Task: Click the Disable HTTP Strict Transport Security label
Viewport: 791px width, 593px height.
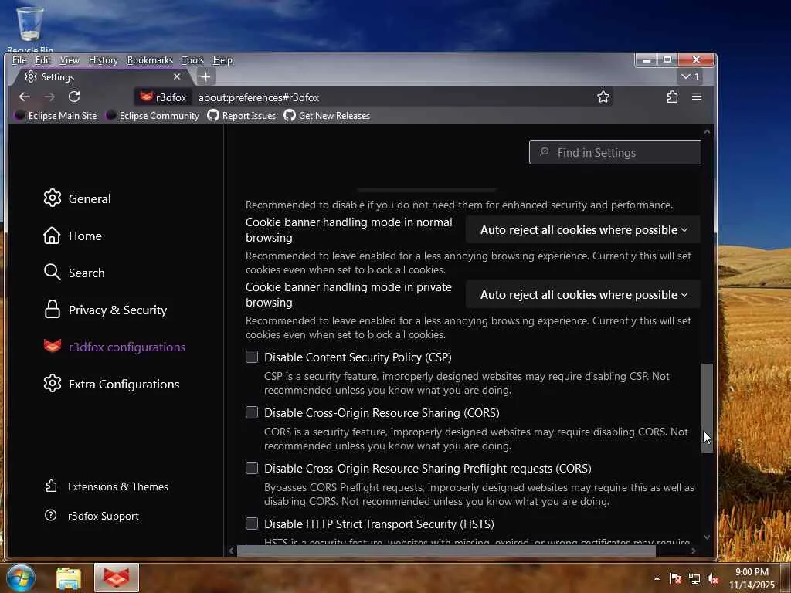Action: point(379,524)
